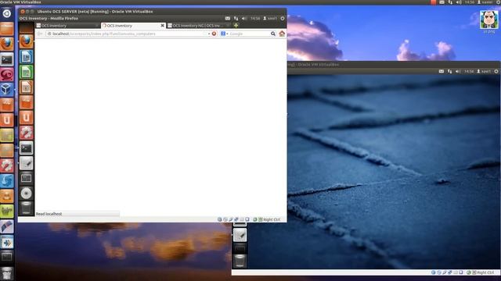Open clock in OCS SERVER guest panel
This screenshot has width=501, height=281.
(x=255, y=19)
